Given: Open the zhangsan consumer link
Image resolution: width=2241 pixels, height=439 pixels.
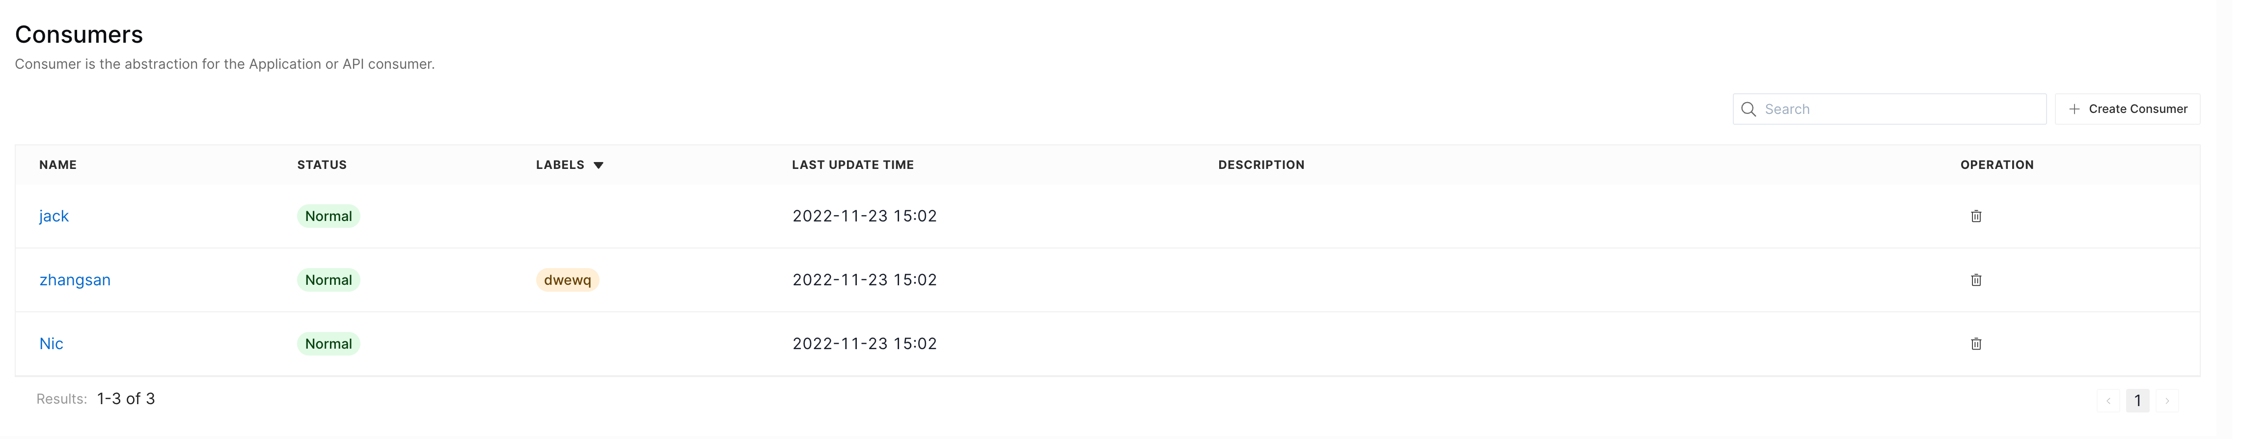Looking at the screenshot, I should 75,280.
